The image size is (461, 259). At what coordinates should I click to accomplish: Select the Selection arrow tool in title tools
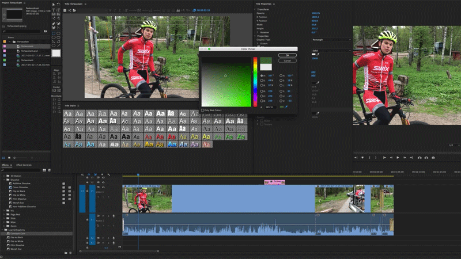pos(54,5)
